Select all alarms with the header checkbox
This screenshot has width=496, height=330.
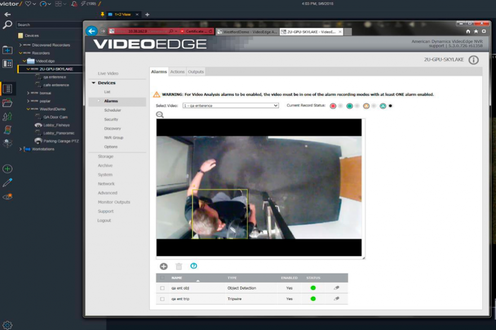(x=162, y=277)
